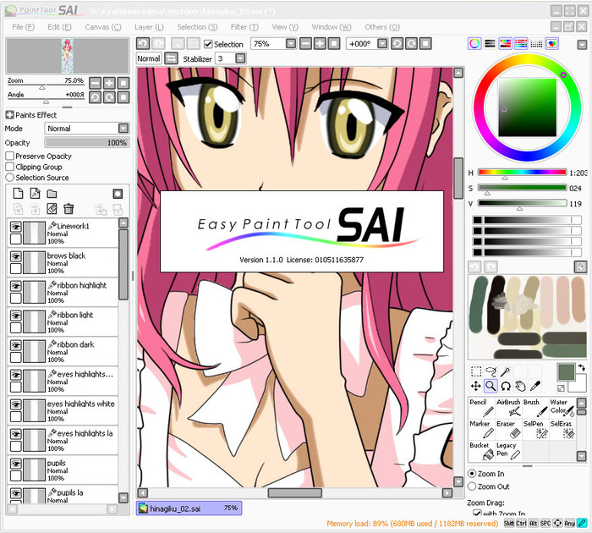Select the Rotate view tool

pyautogui.click(x=506, y=386)
